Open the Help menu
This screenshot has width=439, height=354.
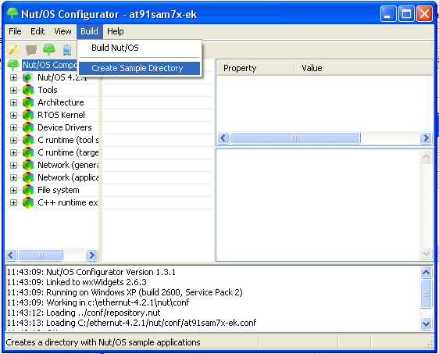click(116, 31)
